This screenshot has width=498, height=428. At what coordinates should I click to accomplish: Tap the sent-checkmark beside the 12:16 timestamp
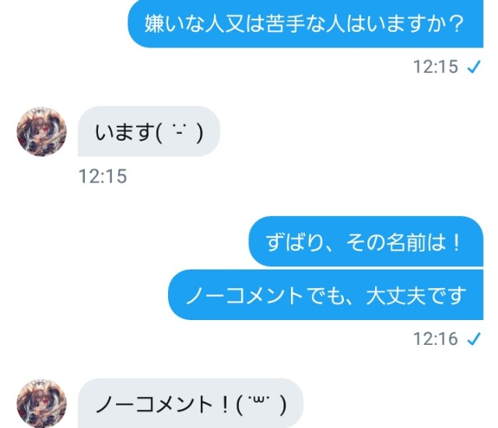(475, 339)
